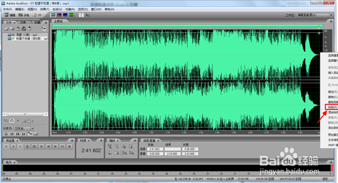
Task: Select 复制(C) in context menu
Action: [x=332, y=97]
